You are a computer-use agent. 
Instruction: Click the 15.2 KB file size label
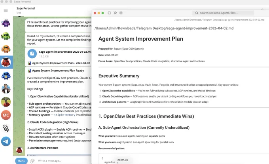point(44,56)
